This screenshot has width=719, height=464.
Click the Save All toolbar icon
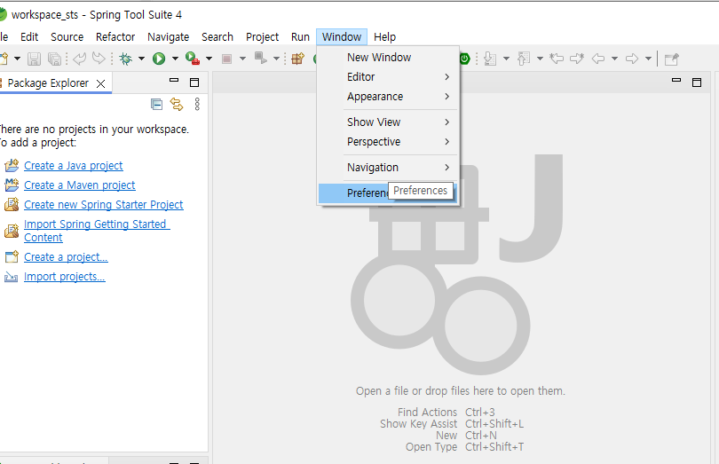(x=54, y=59)
